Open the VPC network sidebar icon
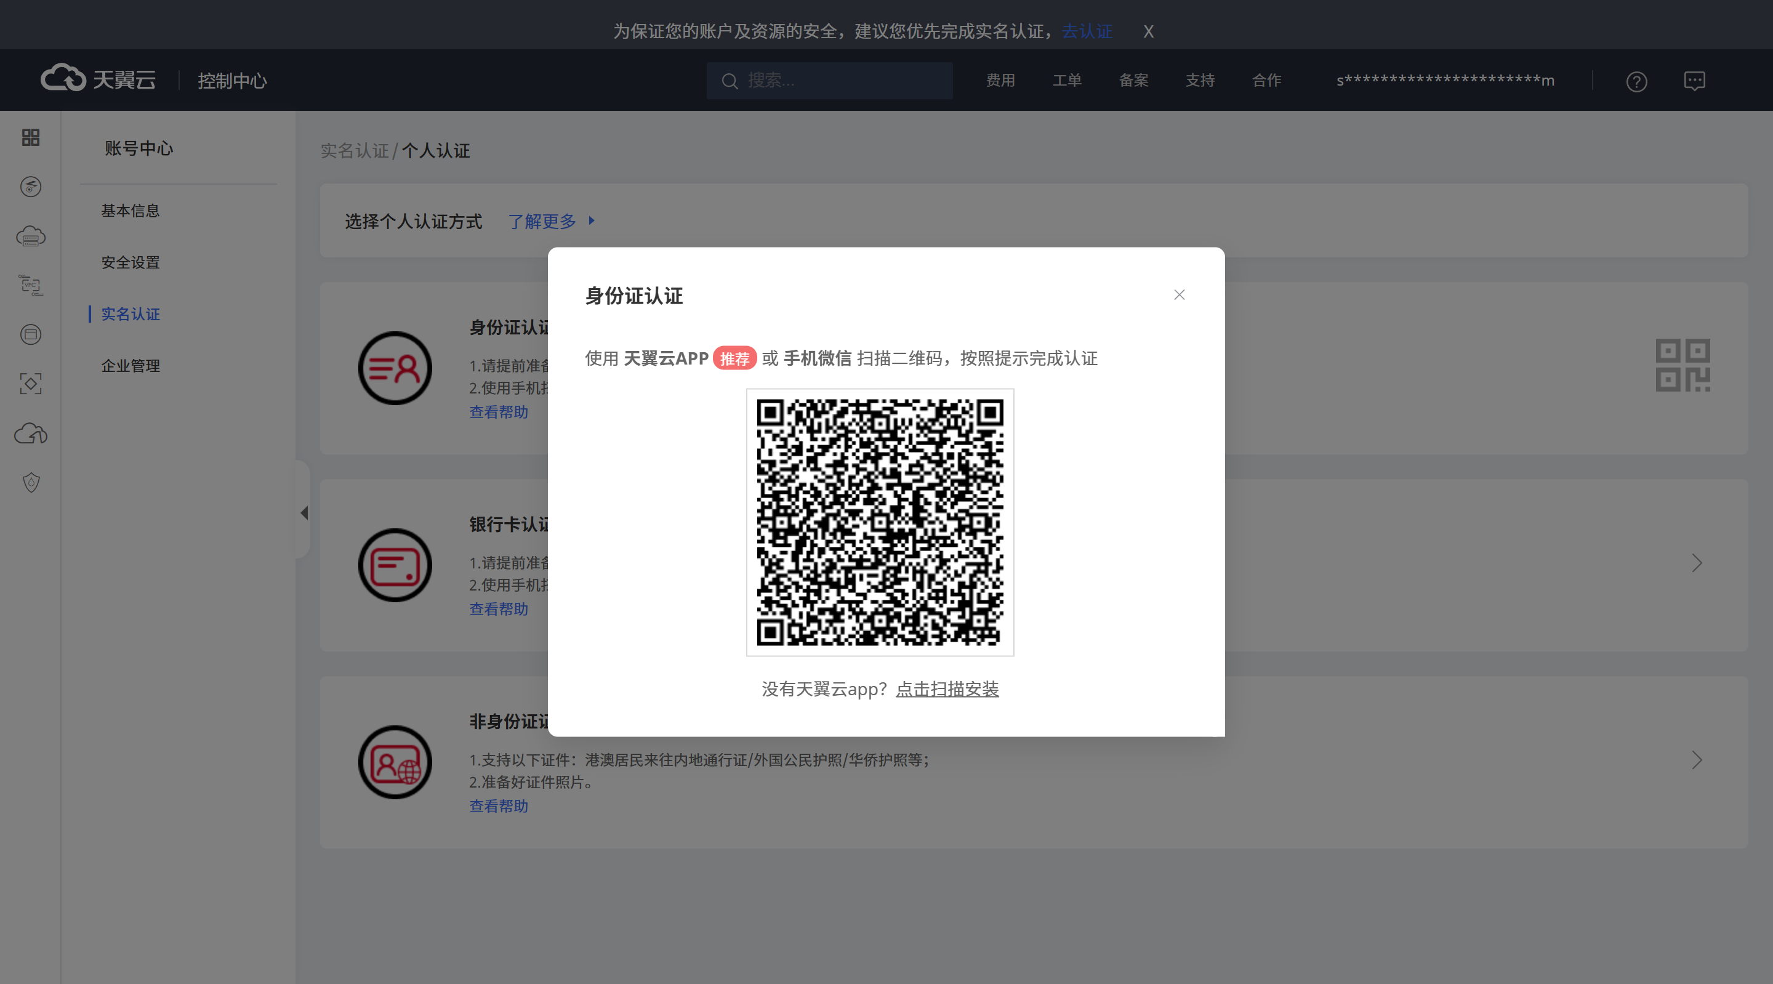This screenshot has height=984, width=1773. click(x=30, y=285)
